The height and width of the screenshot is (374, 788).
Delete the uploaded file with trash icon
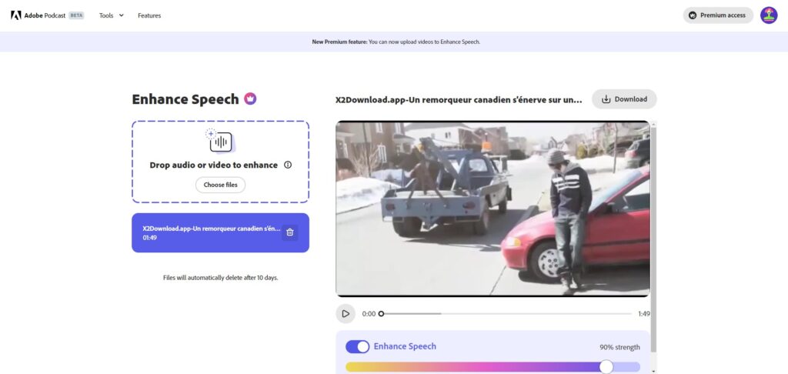point(289,232)
